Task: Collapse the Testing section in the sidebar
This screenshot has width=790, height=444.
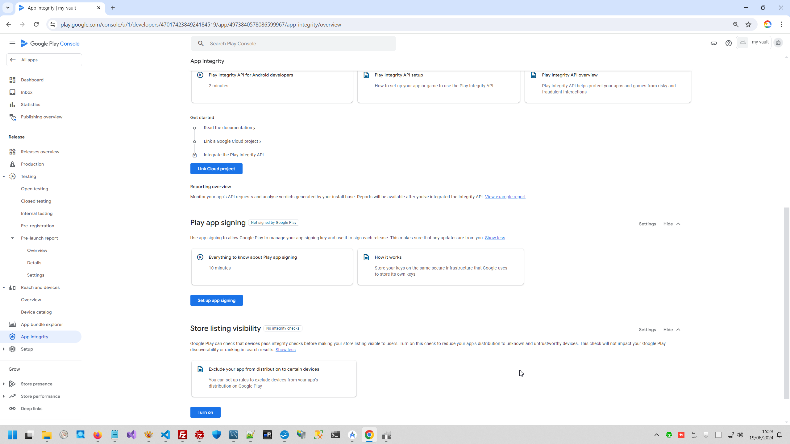Action: click(x=4, y=176)
